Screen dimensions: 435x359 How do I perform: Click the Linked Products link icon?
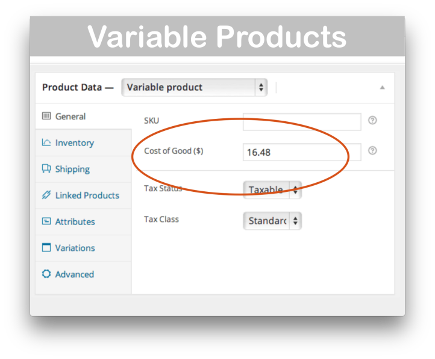46,195
